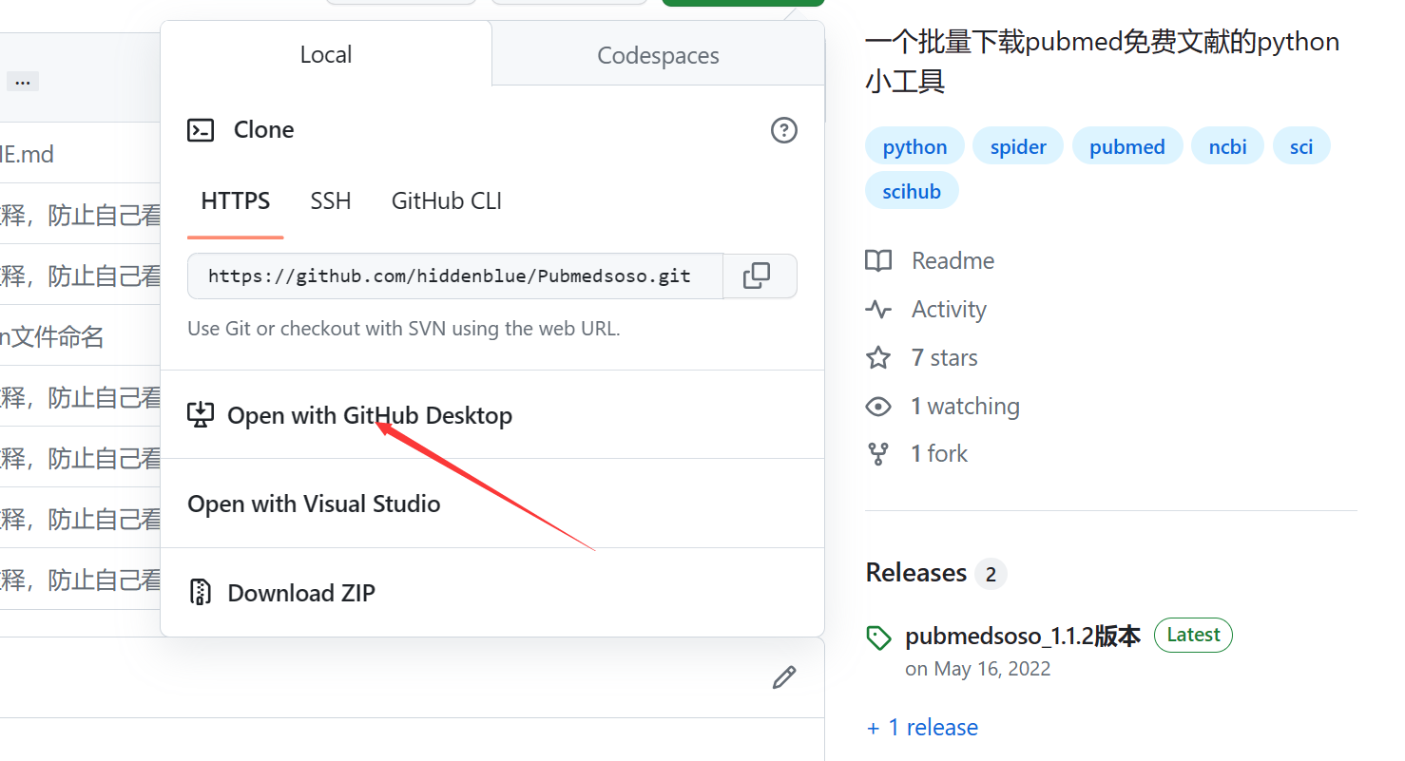The height and width of the screenshot is (761, 1405).
Task: Switch to the Codespaces tab
Action: point(657,55)
